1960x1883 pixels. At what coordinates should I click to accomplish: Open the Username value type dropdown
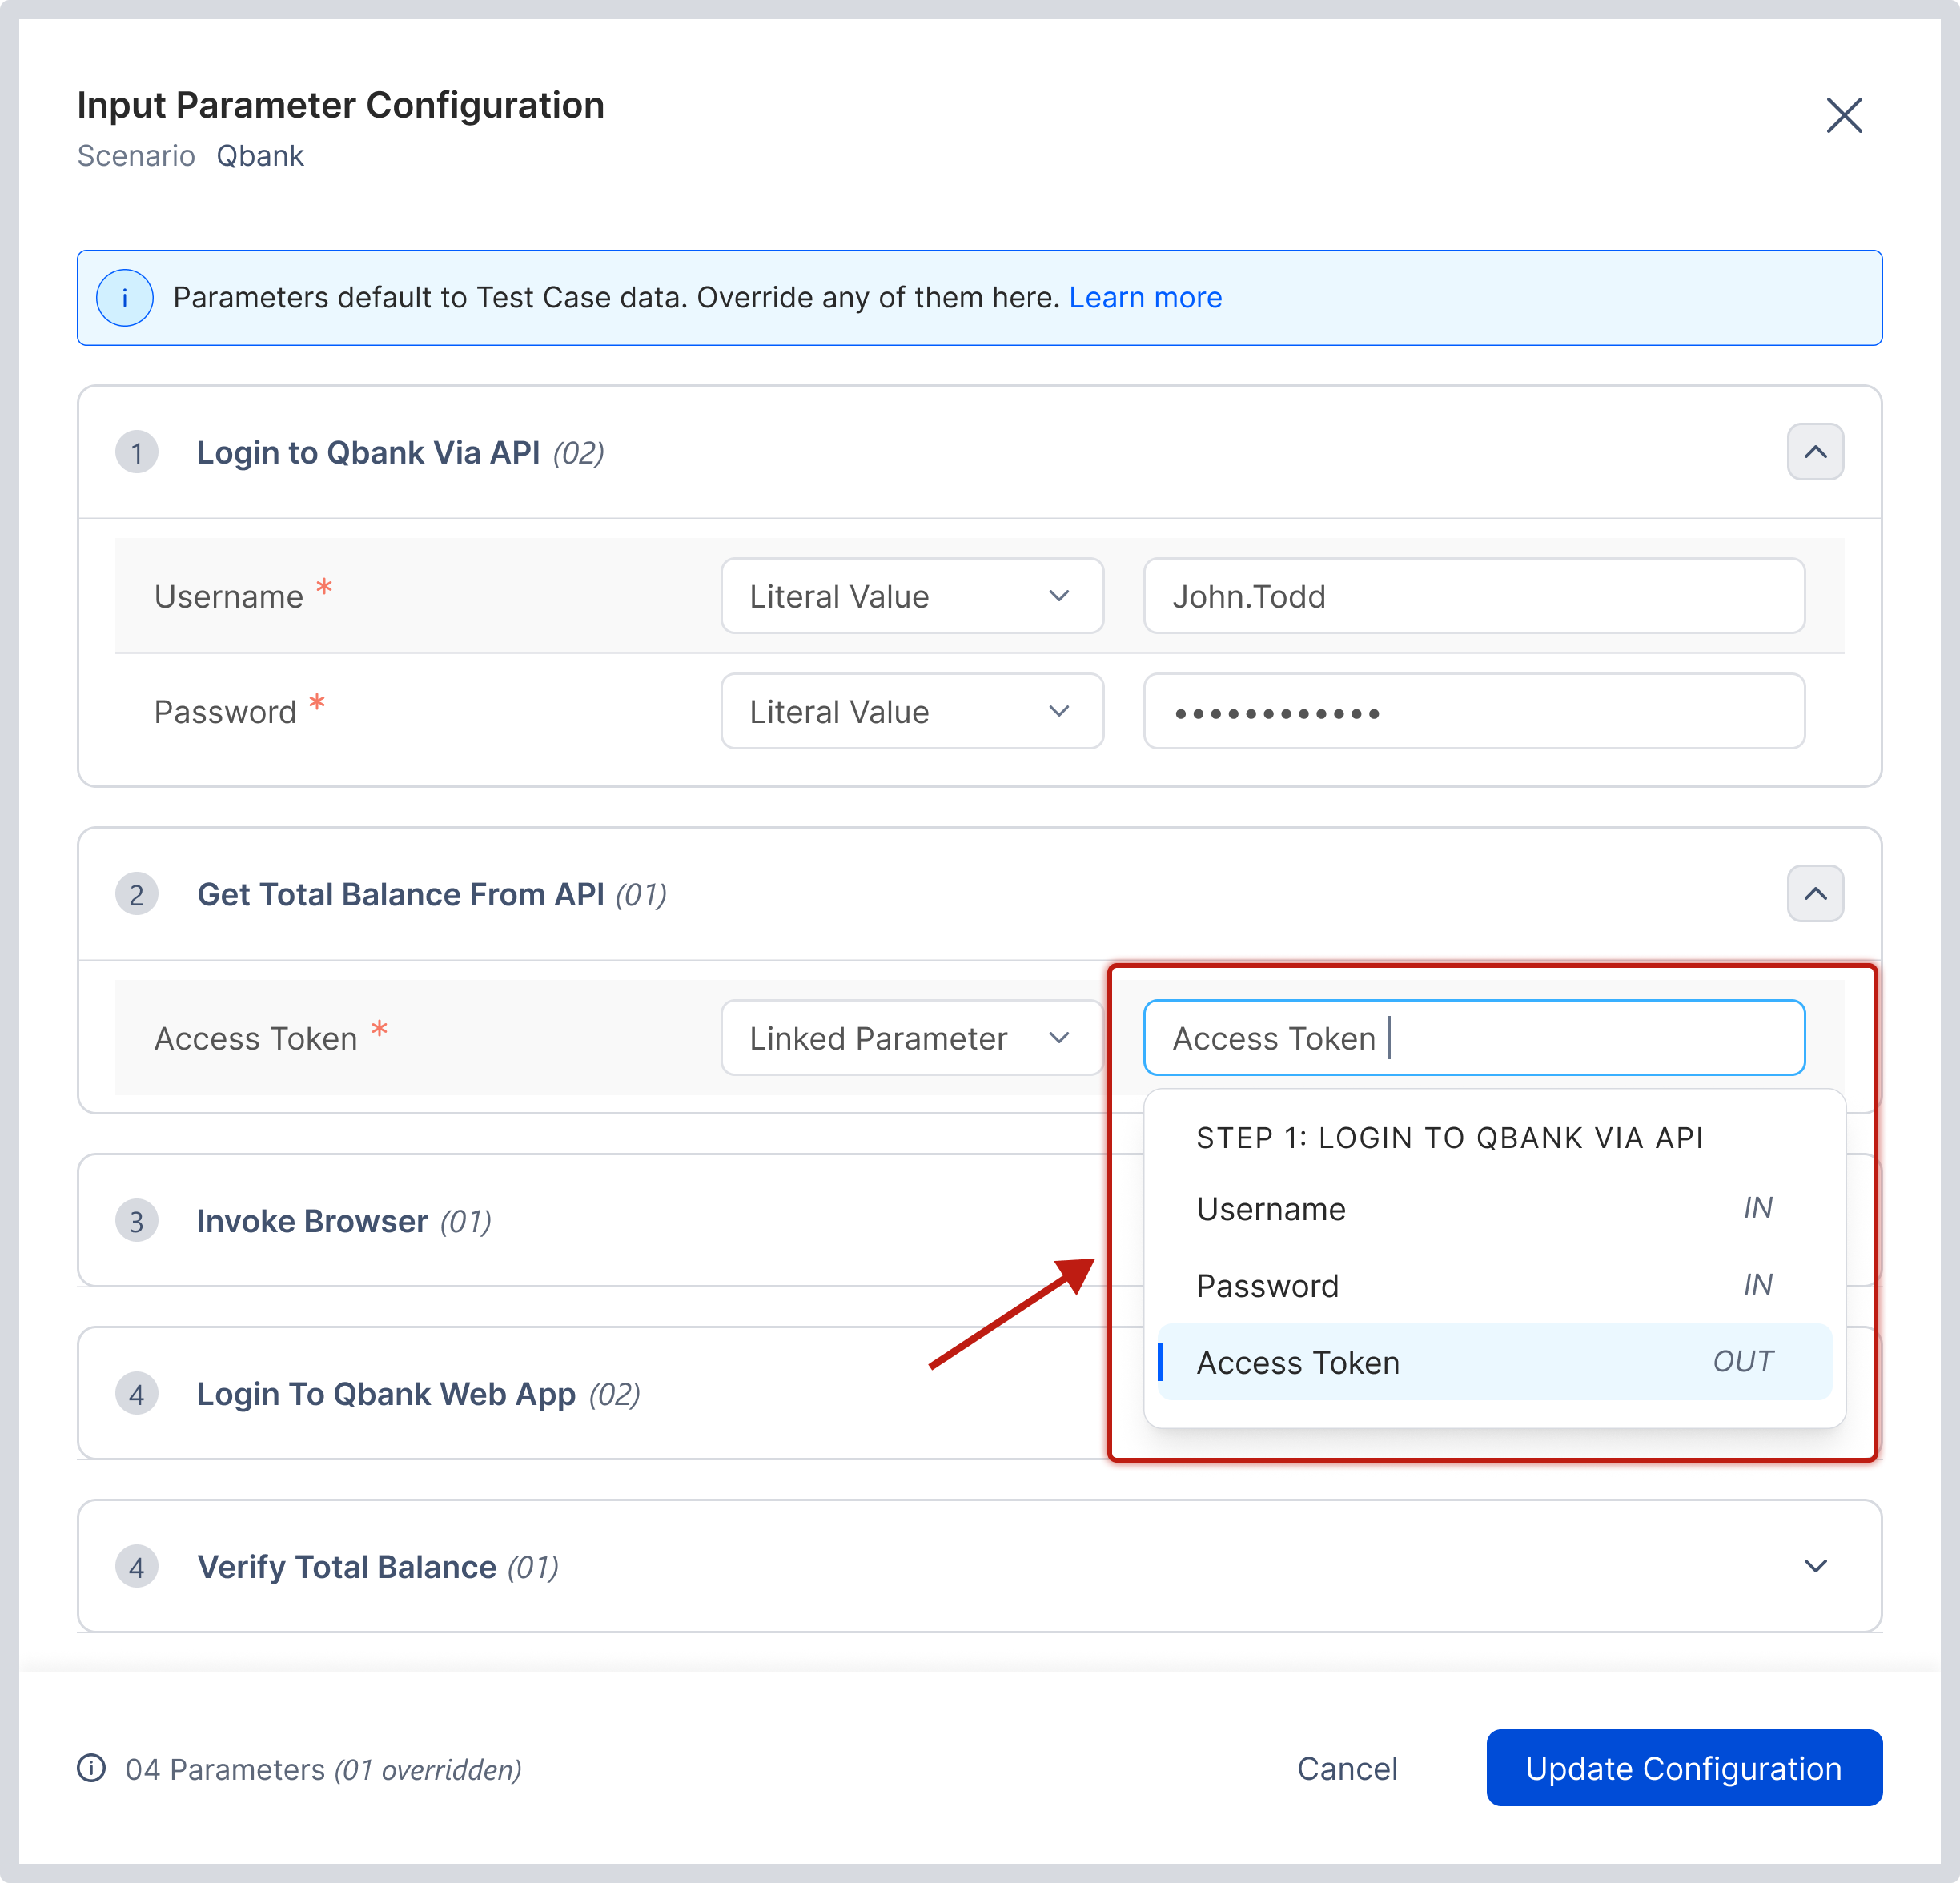coord(912,596)
